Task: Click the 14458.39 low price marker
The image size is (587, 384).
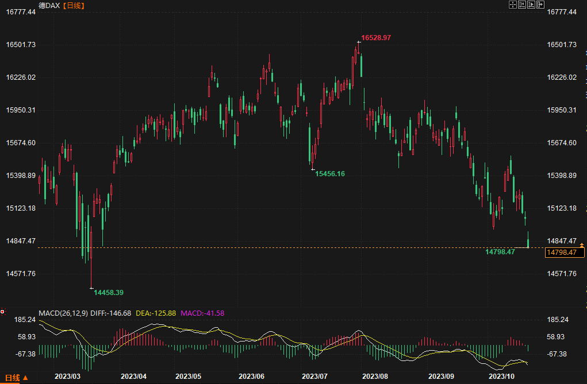Action: [109, 292]
